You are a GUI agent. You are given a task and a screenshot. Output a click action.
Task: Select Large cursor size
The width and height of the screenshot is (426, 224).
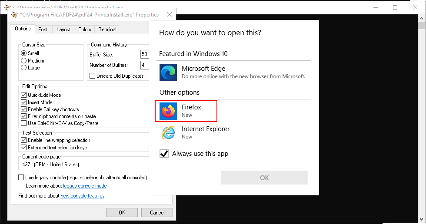23,68
